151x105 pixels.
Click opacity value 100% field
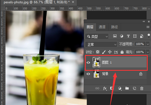coord(140,44)
